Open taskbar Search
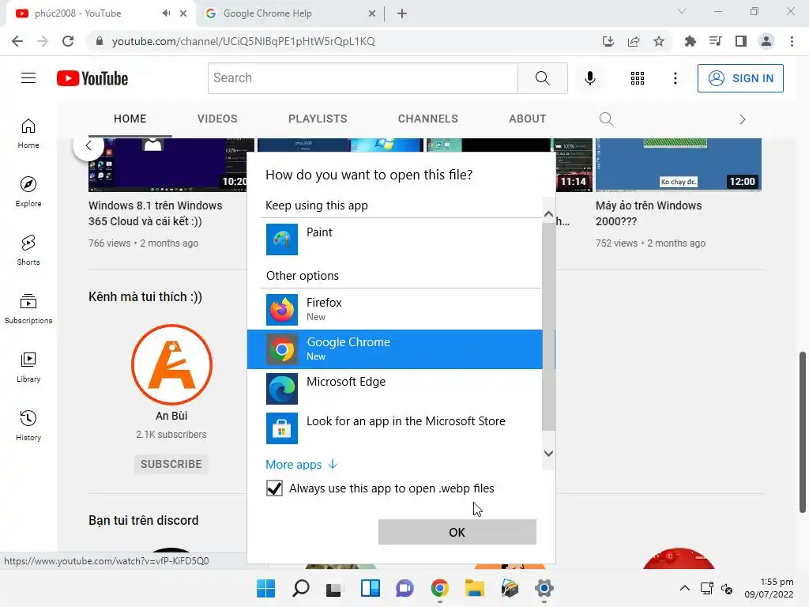The width and height of the screenshot is (809, 607). (301, 588)
